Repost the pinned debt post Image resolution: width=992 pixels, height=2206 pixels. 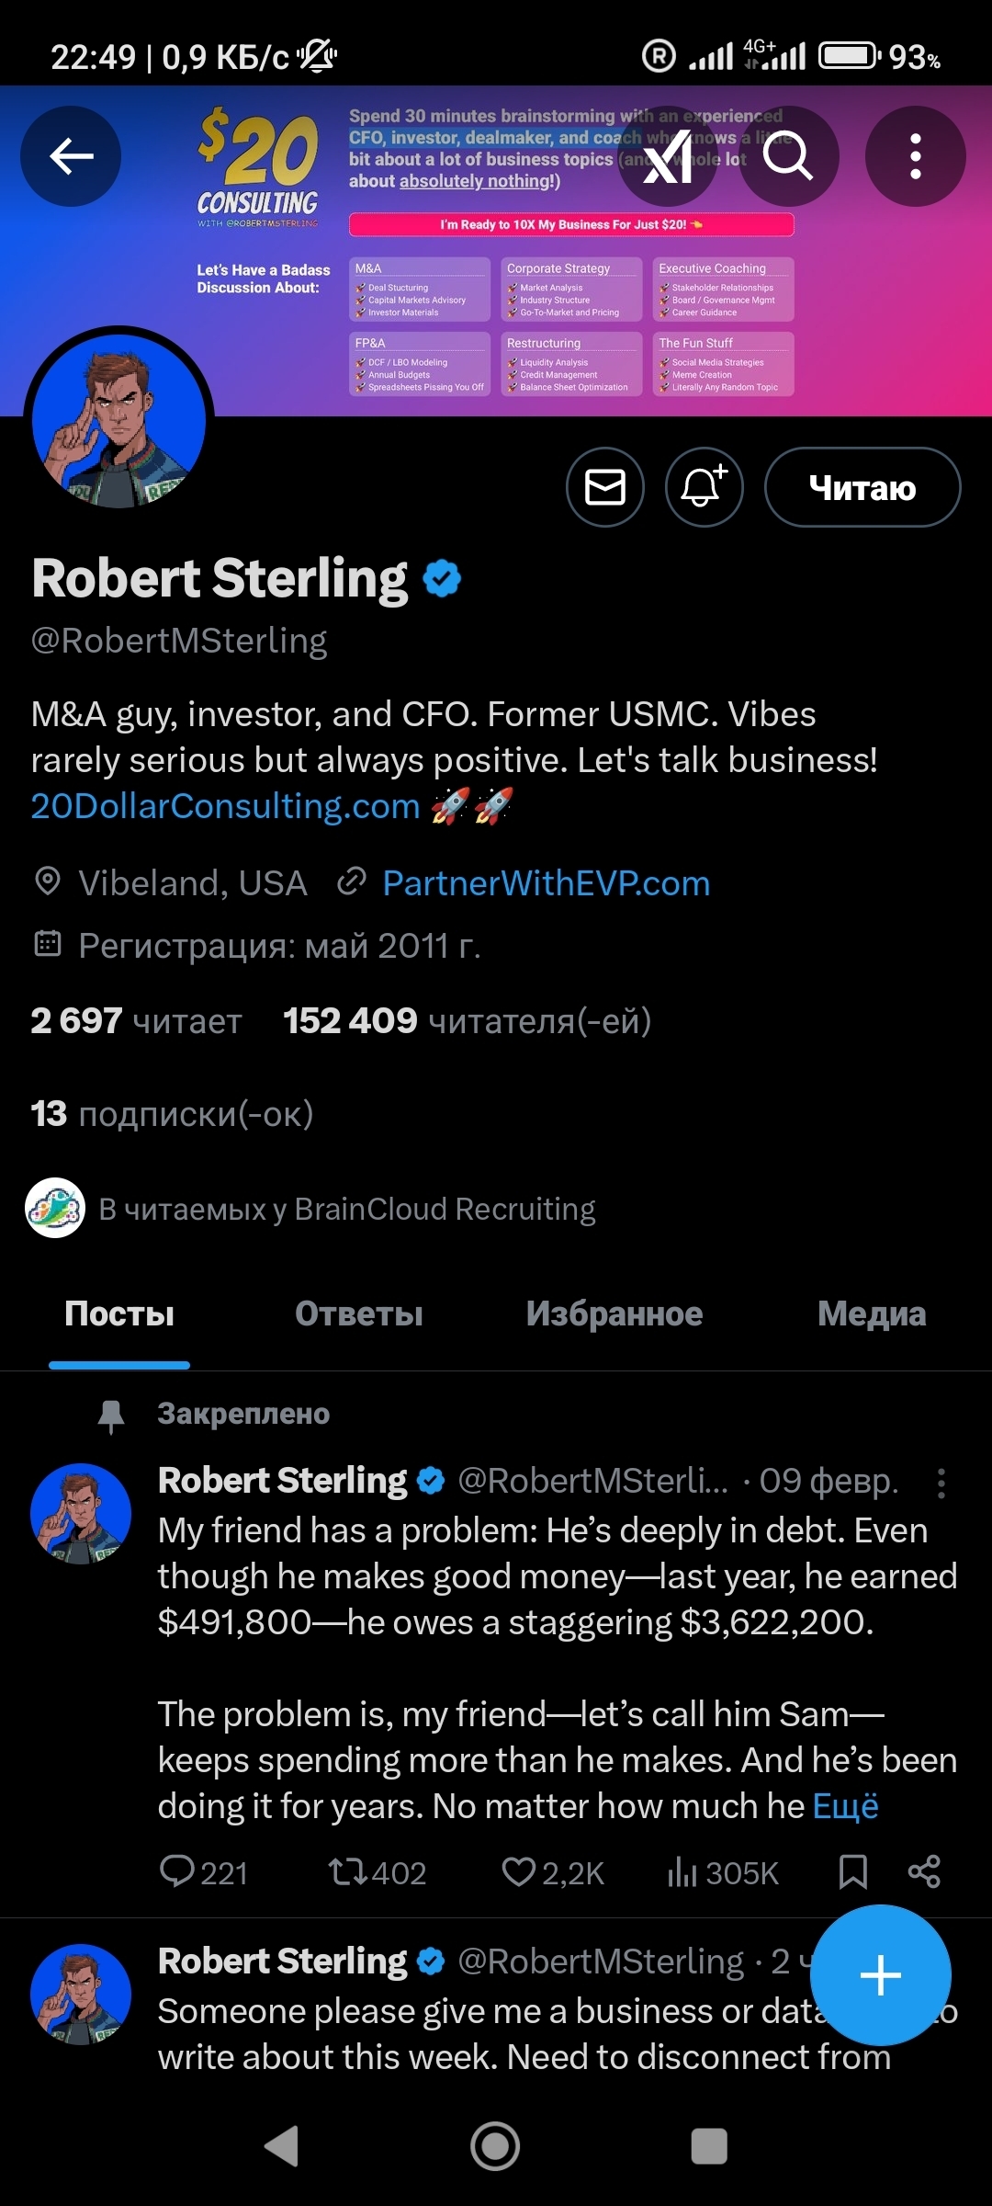[x=377, y=1872]
